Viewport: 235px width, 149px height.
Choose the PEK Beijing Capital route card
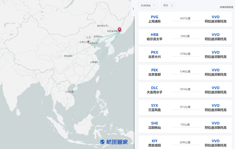tap(185, 72)
